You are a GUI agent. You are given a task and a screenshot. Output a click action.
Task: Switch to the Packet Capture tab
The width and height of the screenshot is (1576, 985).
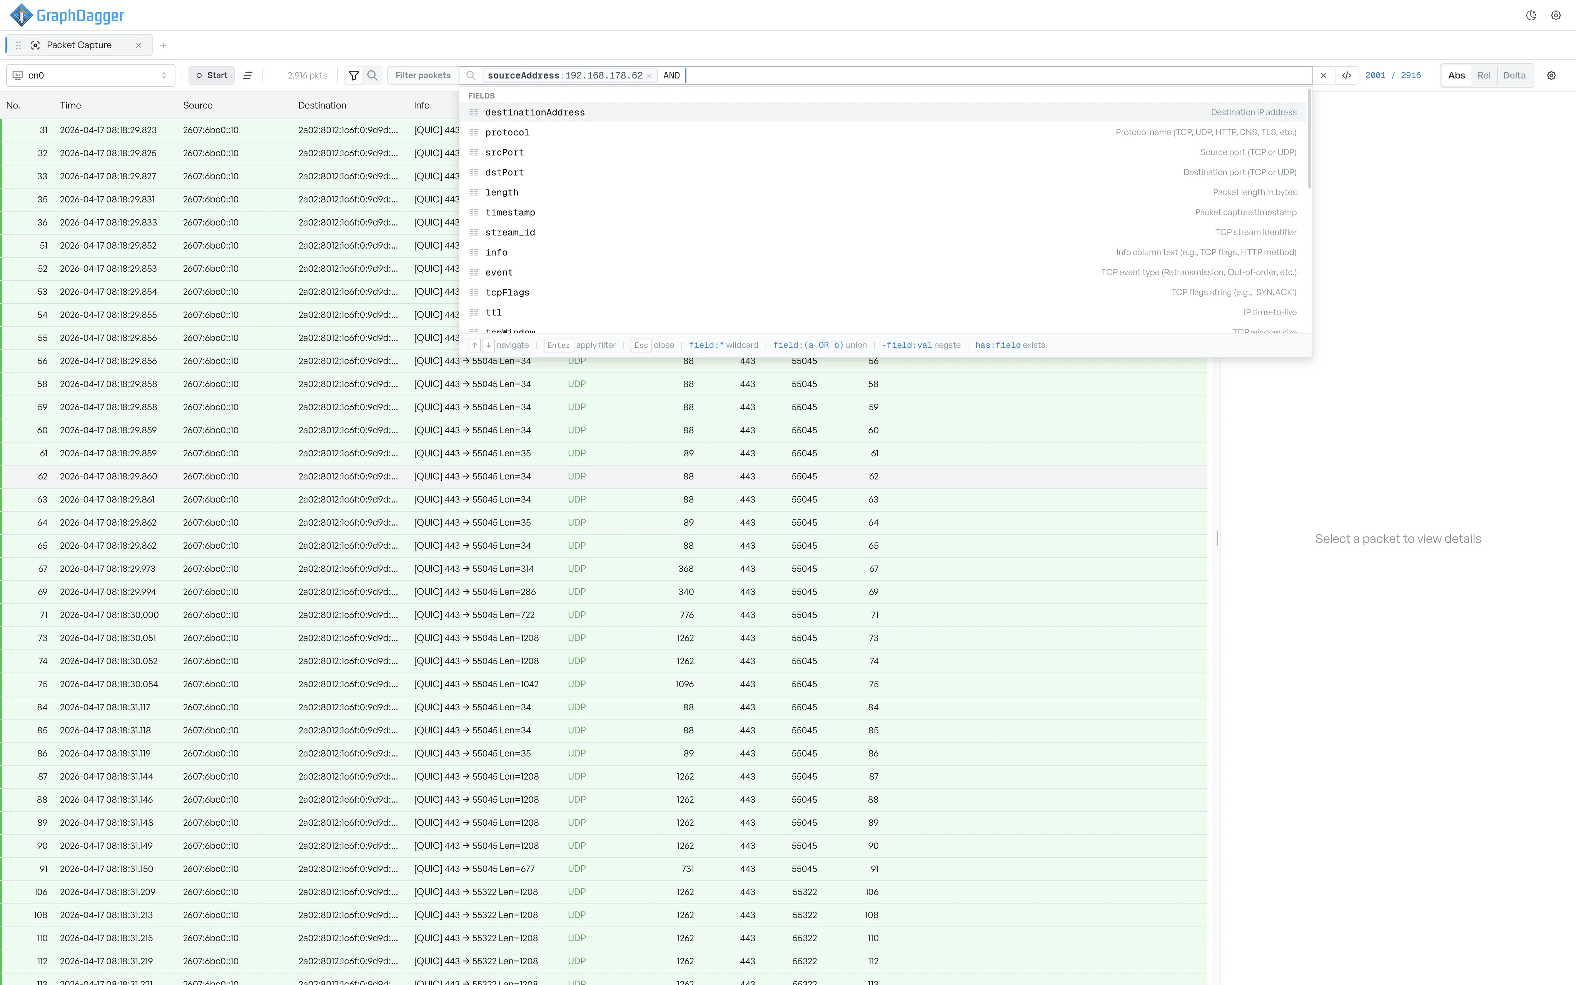click(x=79, y=45)
